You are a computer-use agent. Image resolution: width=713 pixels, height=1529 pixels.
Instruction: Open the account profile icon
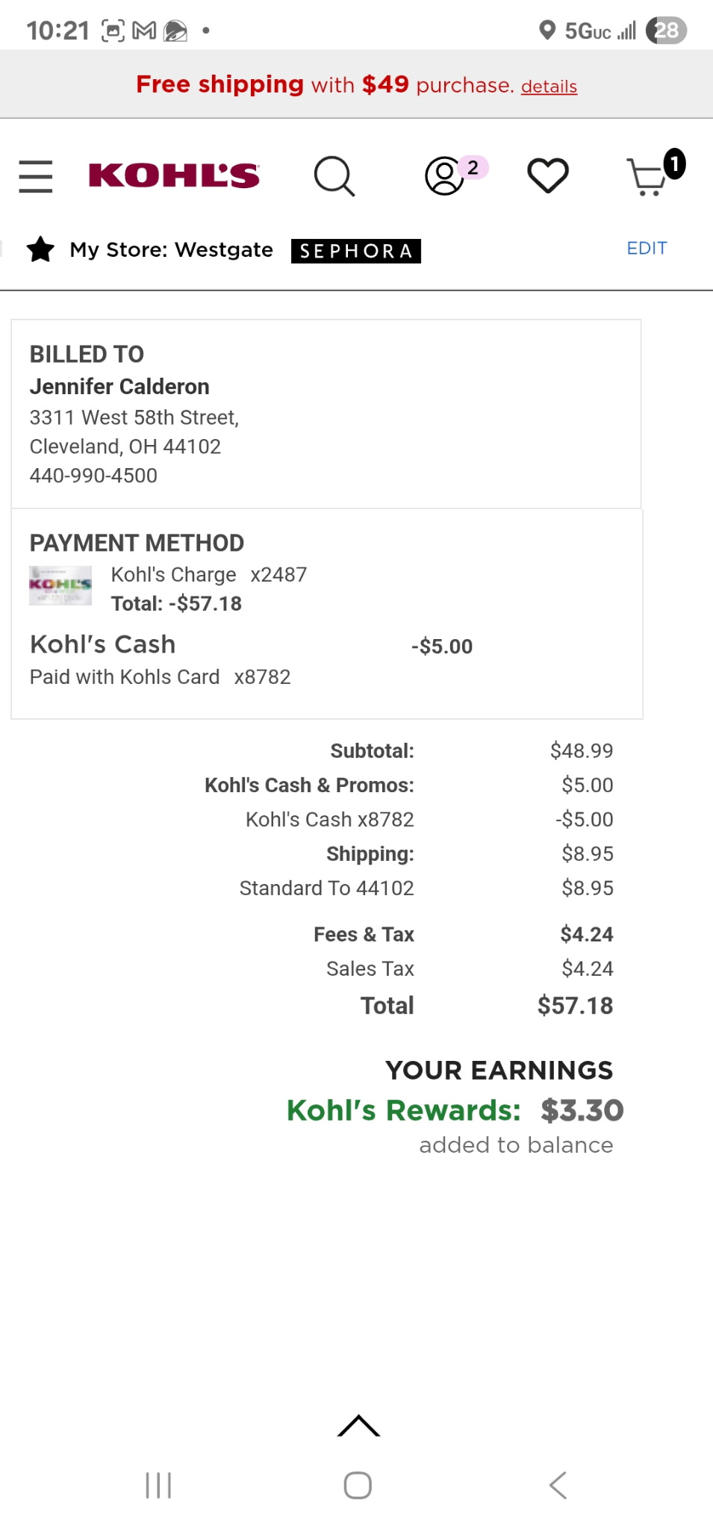[444, 176]
